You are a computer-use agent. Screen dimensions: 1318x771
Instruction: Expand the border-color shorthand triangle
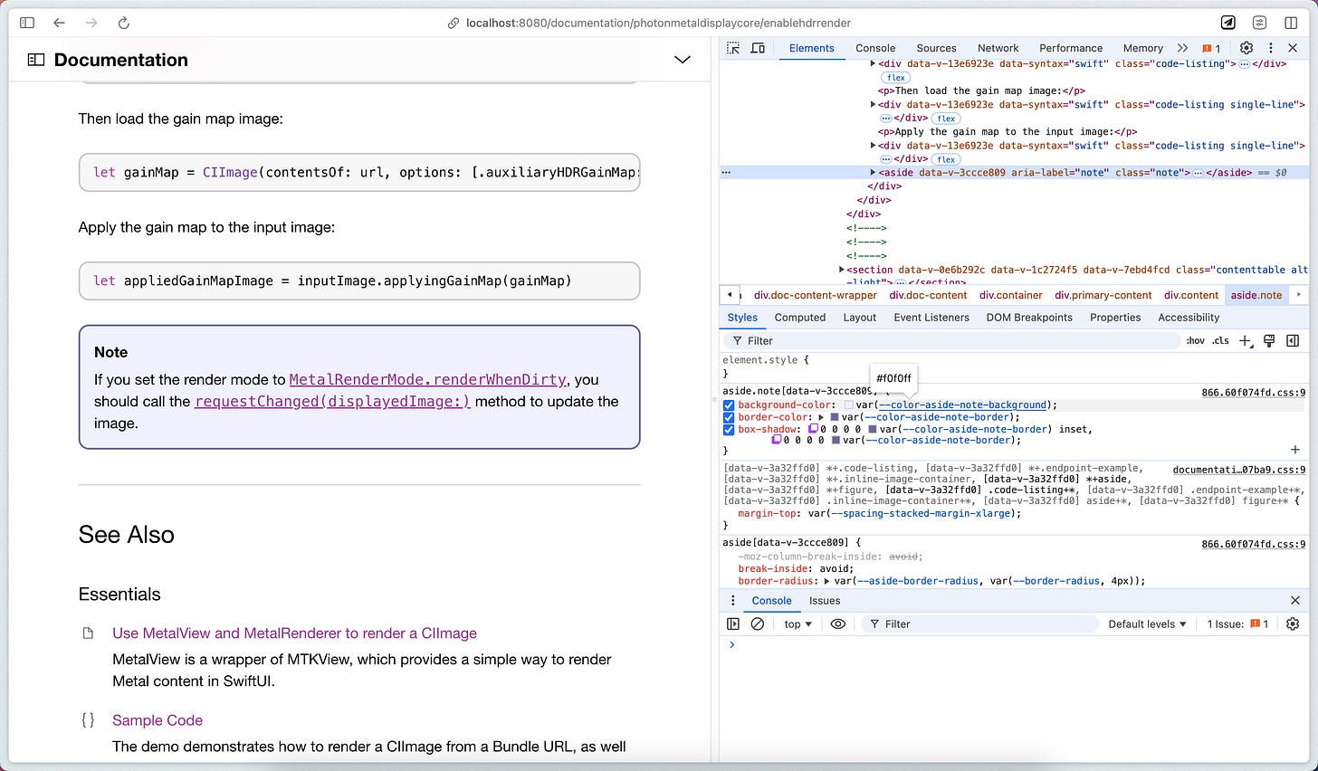click(822, 417)
